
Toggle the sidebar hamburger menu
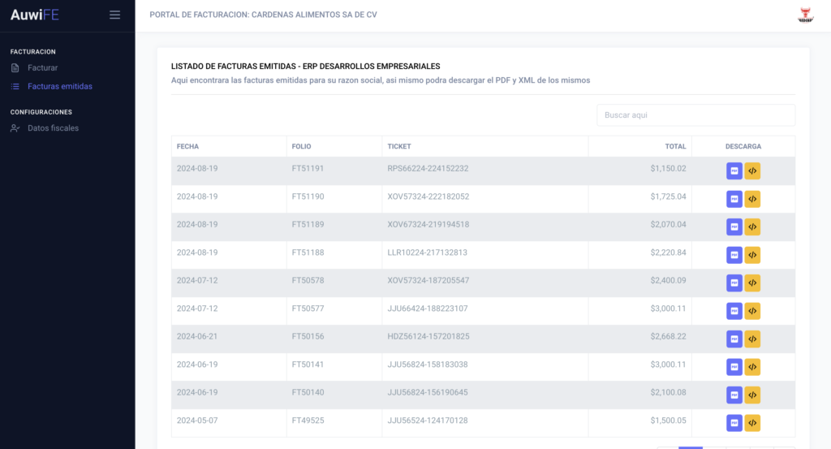click(114, 15)
